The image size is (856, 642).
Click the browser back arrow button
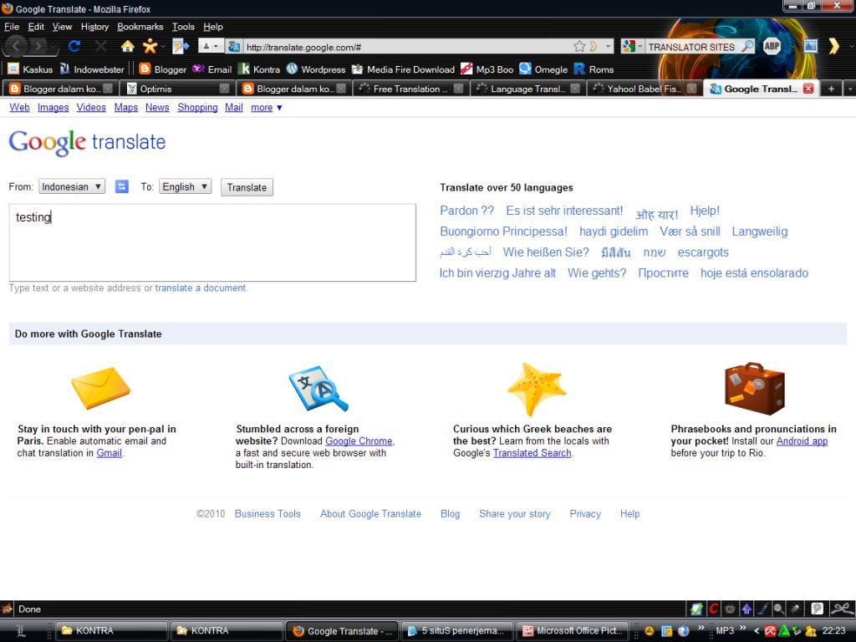[16, 47]
